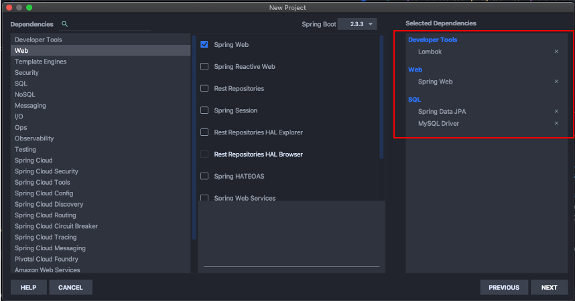Proceed with the NEXT button
Image resolution: width=575 pixels, height=301 pixels.
(549, 288)
